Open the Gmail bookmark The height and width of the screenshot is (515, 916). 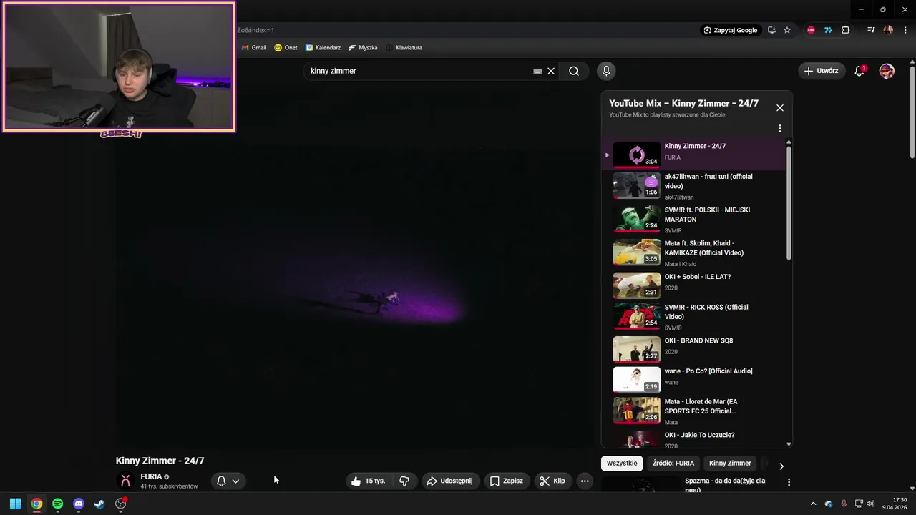[x=254, y=48]
